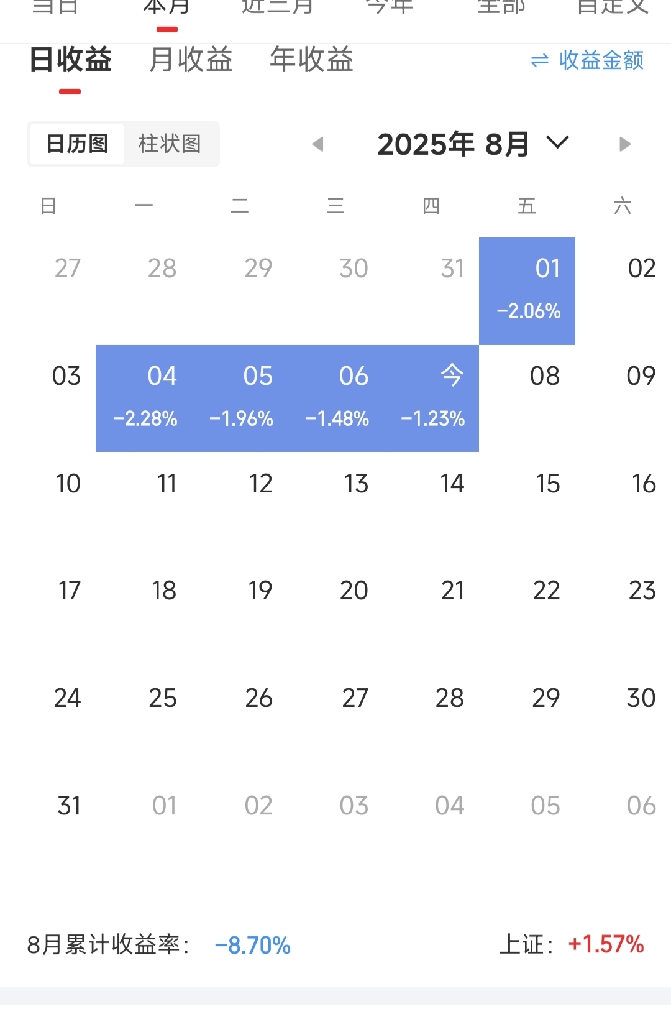Open the 年收益 tab
The height and width of the screenshot is (1009, 671).
click(311, 60)
